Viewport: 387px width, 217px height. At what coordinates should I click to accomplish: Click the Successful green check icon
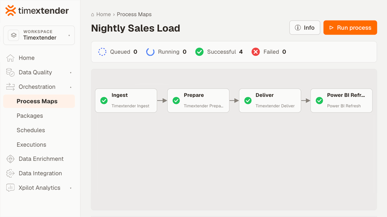(x=199, y=51)
